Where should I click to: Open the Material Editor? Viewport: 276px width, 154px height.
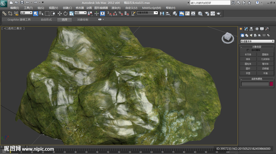200,13
